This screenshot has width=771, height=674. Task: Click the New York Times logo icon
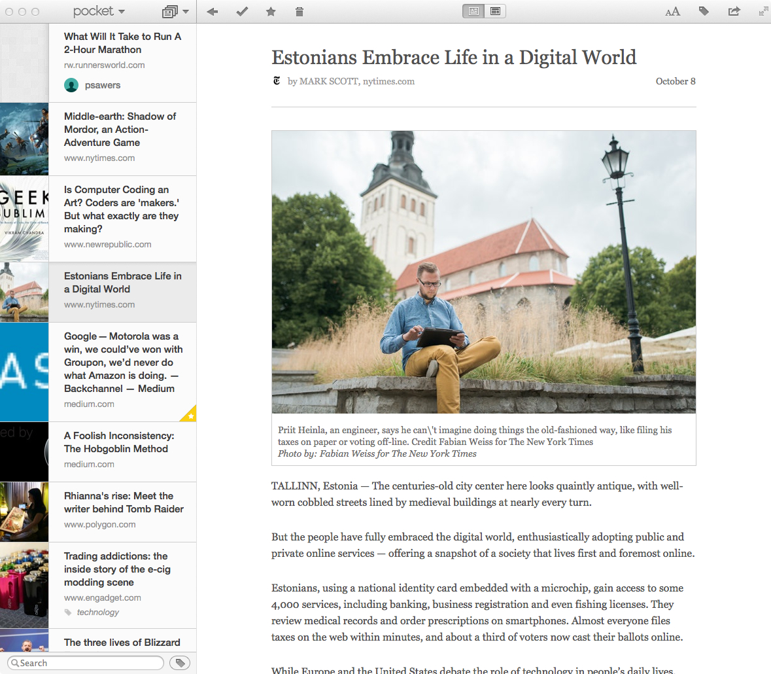click(x=277, y=80)
